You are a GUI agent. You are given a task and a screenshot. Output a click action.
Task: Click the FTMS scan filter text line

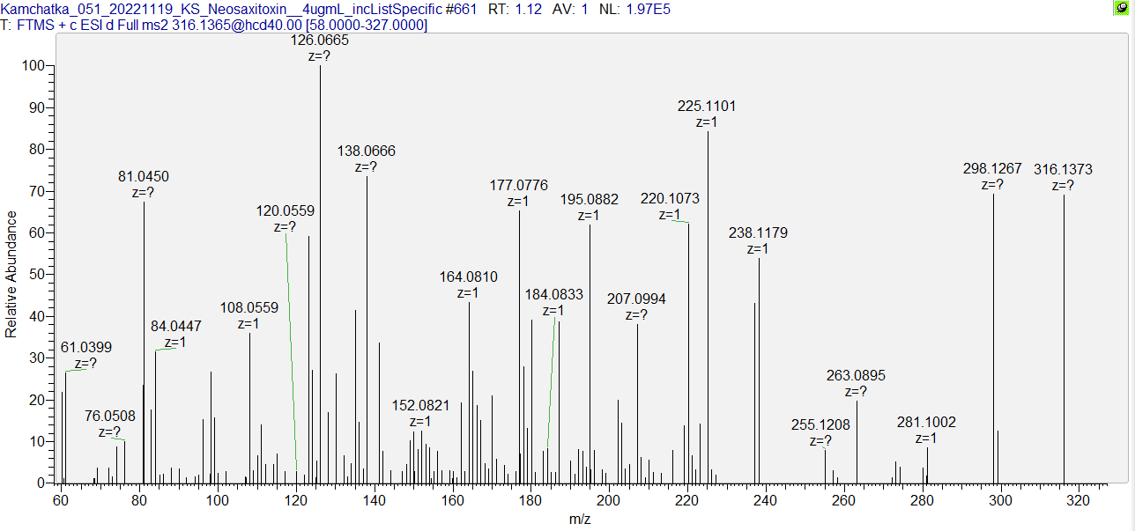(216, 24)
